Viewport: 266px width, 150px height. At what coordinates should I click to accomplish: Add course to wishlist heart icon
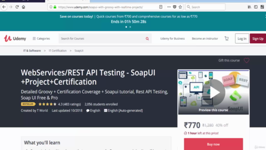pyautogui.click(x=246, y=60)
